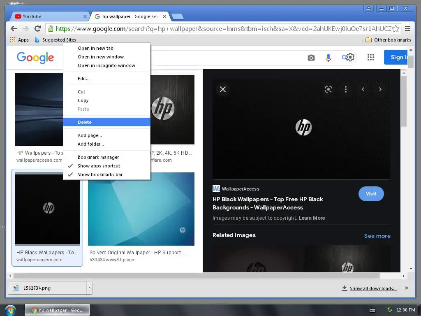Choose Open in new window
Image resolution: width=421 pixels, height=316 pixels.
coord(106,57)
